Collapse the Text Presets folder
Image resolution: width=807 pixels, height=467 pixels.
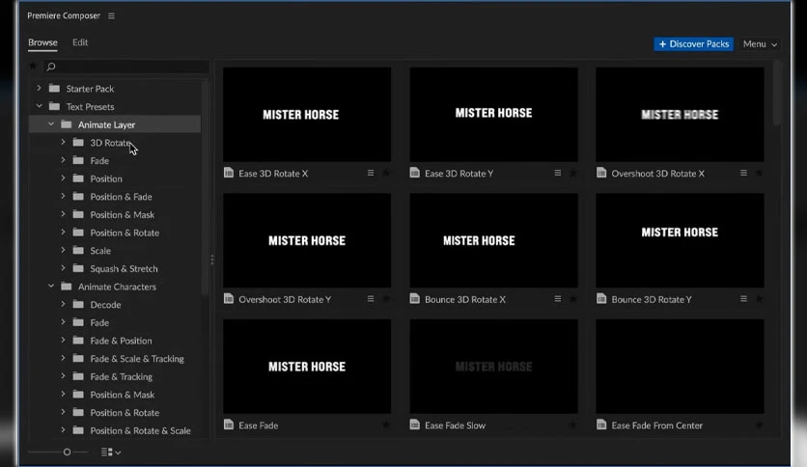(x=40, y=106)
